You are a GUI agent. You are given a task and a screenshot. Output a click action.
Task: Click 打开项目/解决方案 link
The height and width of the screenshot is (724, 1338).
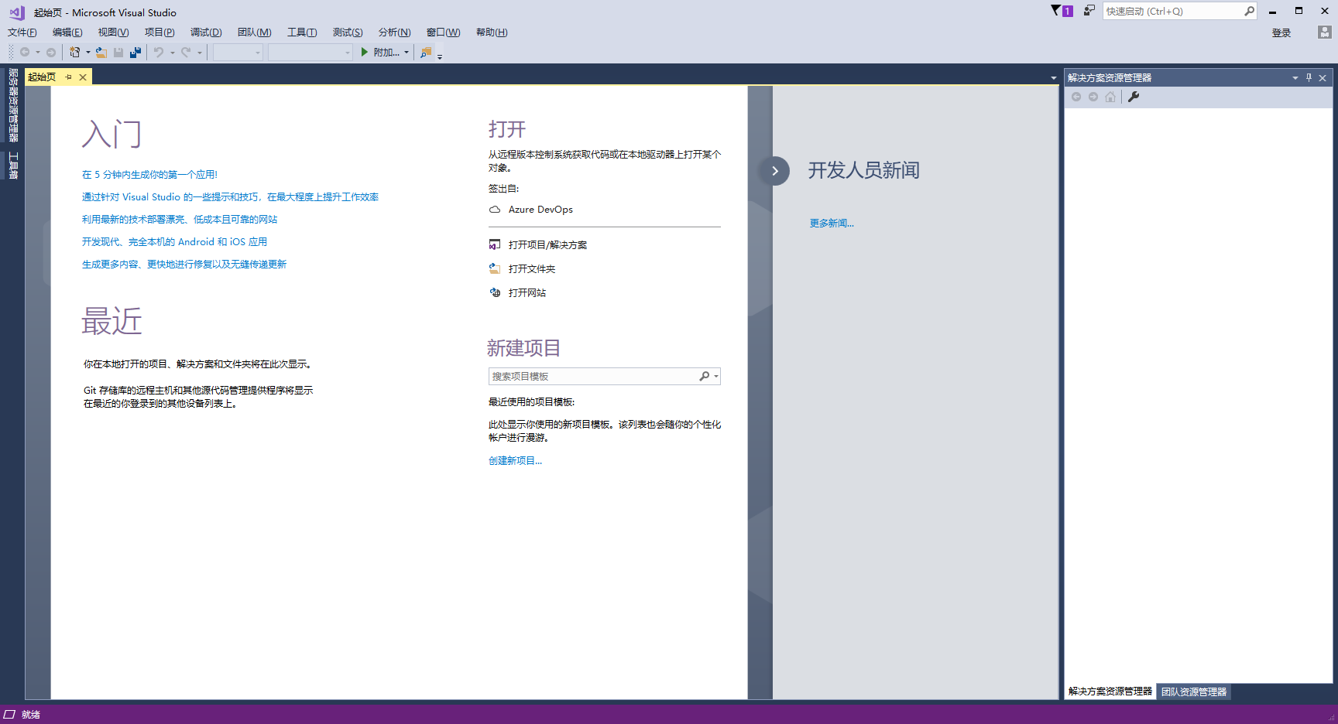click(x=547, y=245)
